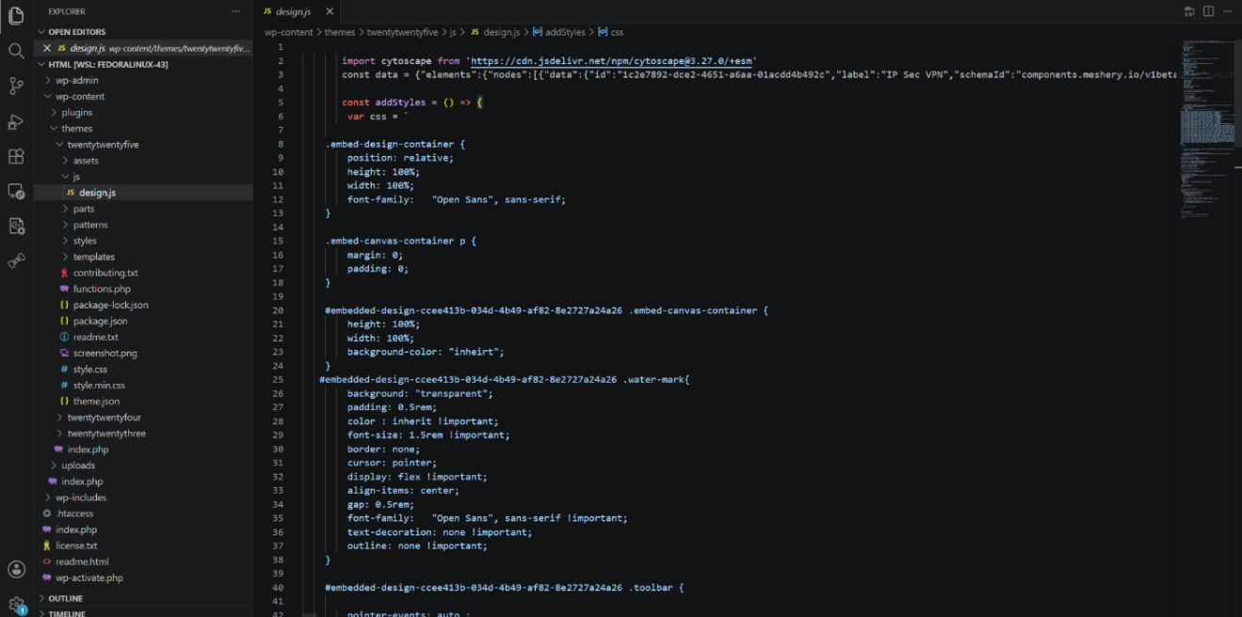Close the design.js editor tab
This screenshot has height=617, width=1242.
(x=329, y=11)
